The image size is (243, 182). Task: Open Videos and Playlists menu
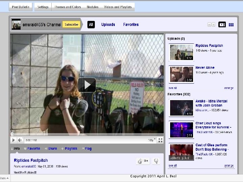[x=118, y=7]
